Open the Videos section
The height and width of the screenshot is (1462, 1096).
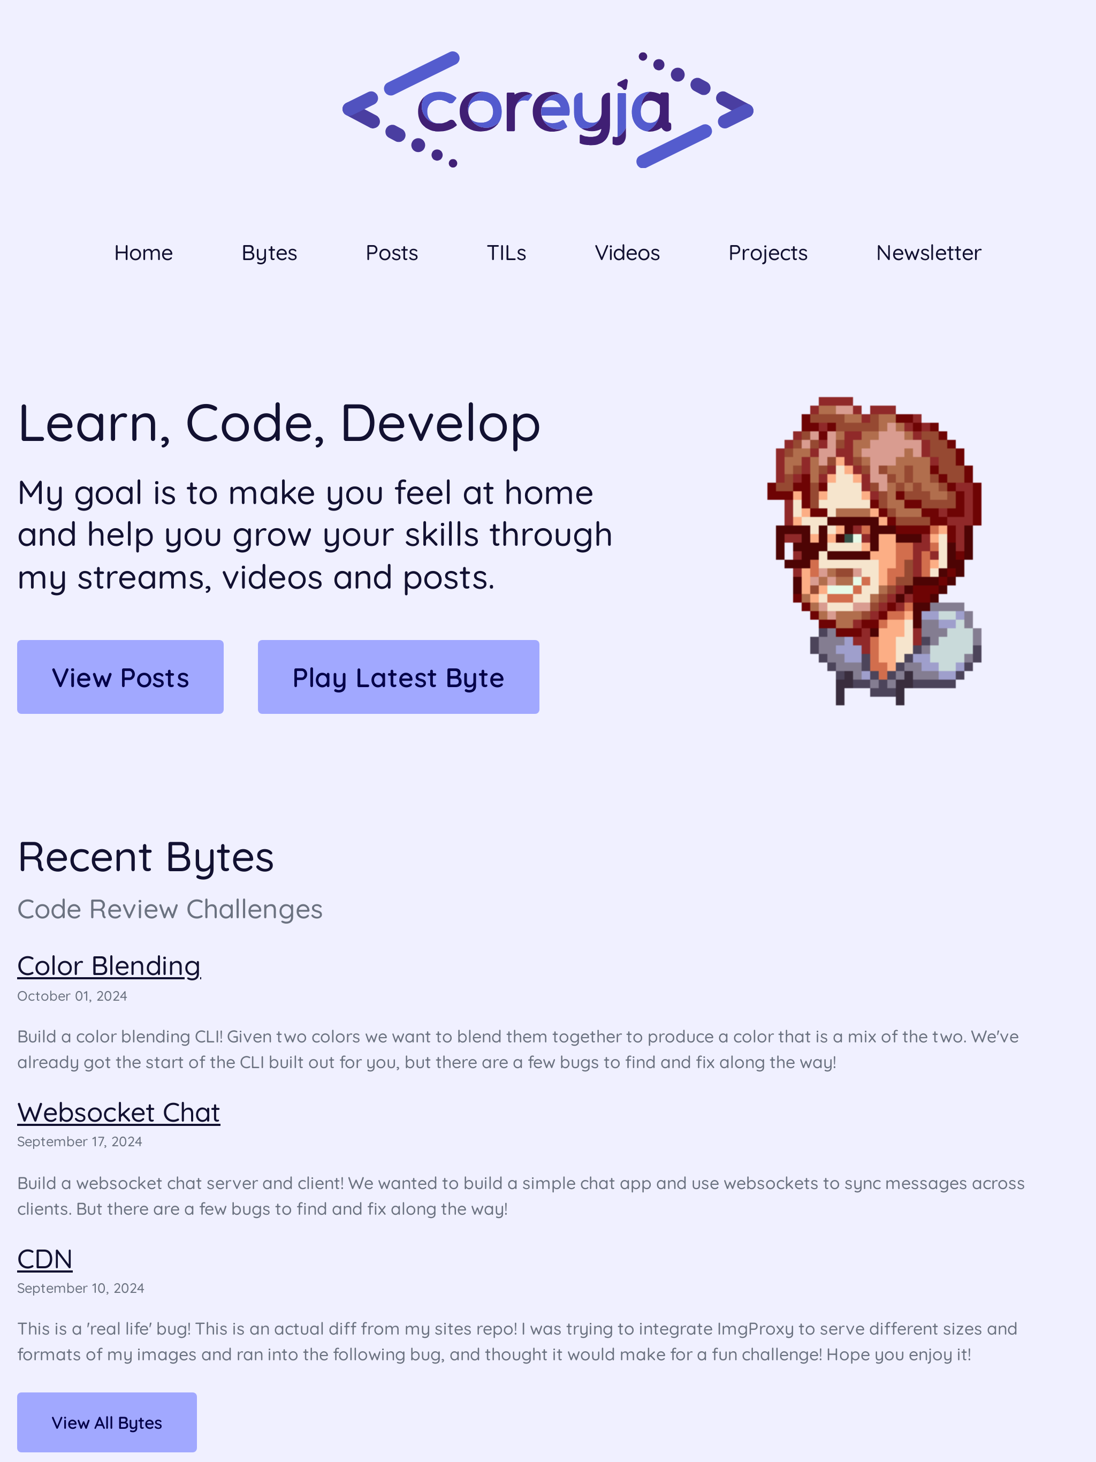point(626,252)
